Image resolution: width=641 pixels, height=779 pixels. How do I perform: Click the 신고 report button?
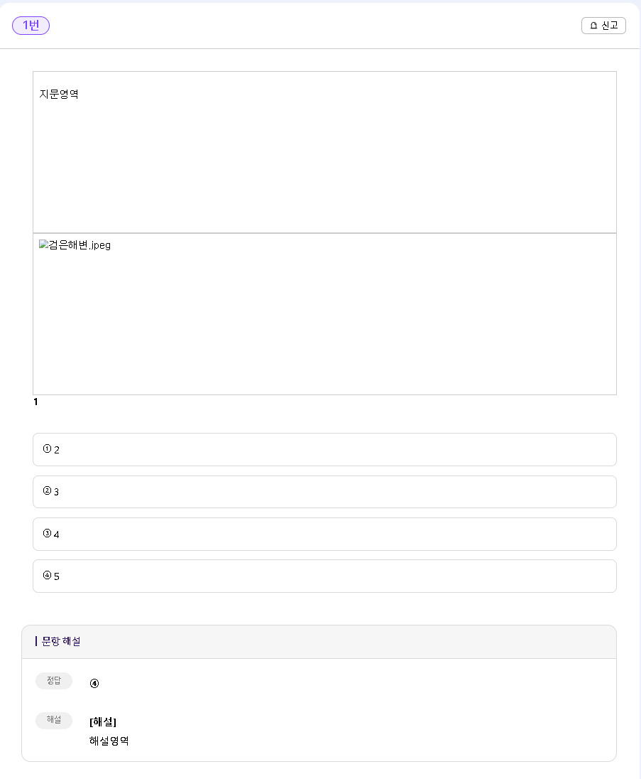click(603, 26)
